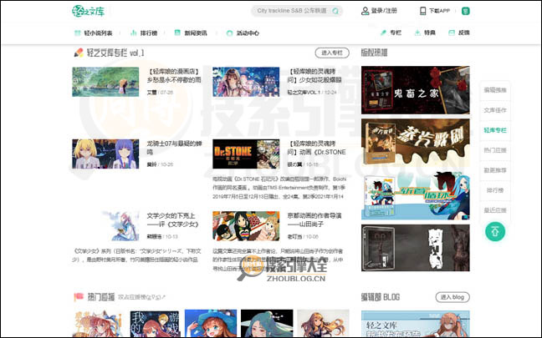Open the teal-haired girl book cover
542x338 pixels.
click(x=267, y=324)
